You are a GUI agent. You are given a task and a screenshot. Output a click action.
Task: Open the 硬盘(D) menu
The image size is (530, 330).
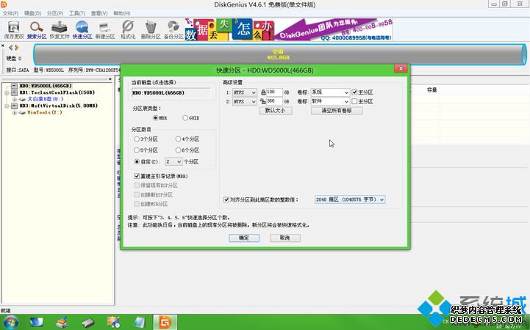coord(33,13)
